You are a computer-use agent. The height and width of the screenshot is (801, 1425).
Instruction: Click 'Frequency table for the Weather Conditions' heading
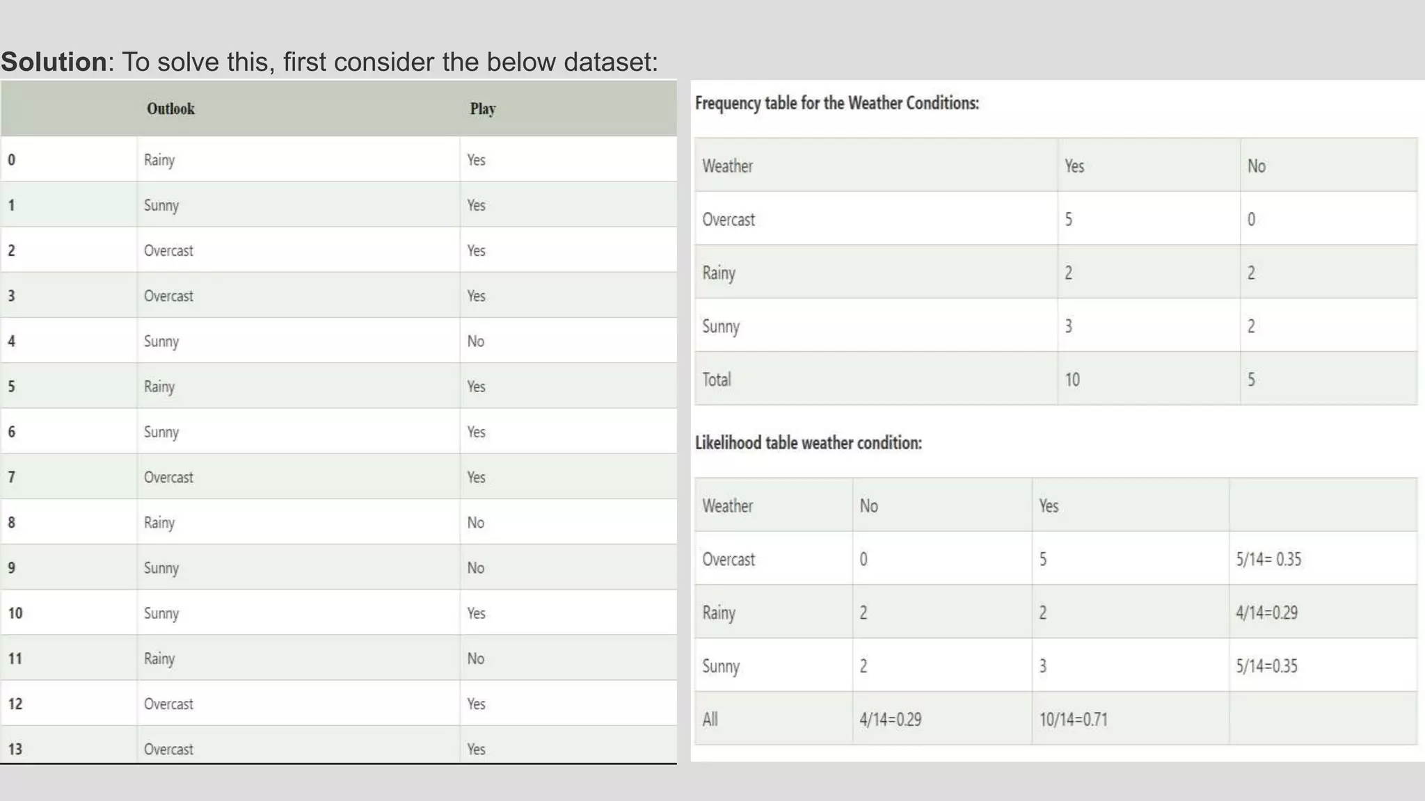click(x=837, y=103)
